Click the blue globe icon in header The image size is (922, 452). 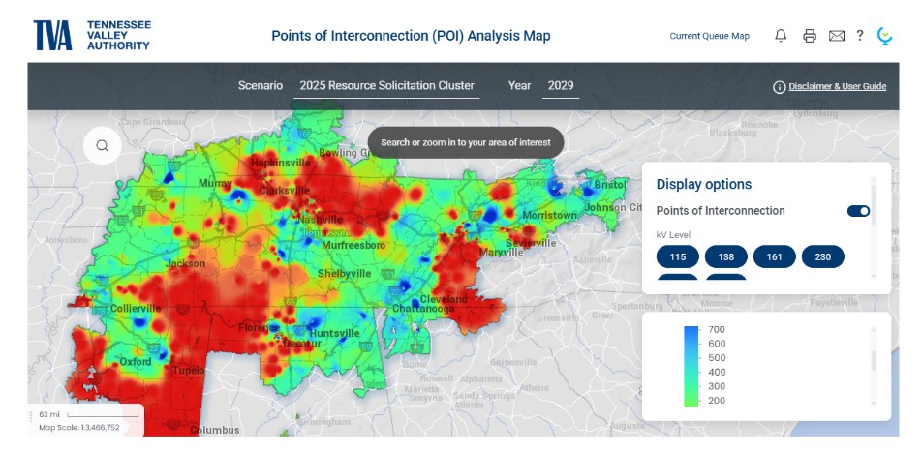(884, 36)
